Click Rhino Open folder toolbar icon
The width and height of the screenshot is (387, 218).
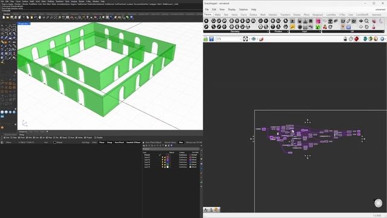pos(8,18)
